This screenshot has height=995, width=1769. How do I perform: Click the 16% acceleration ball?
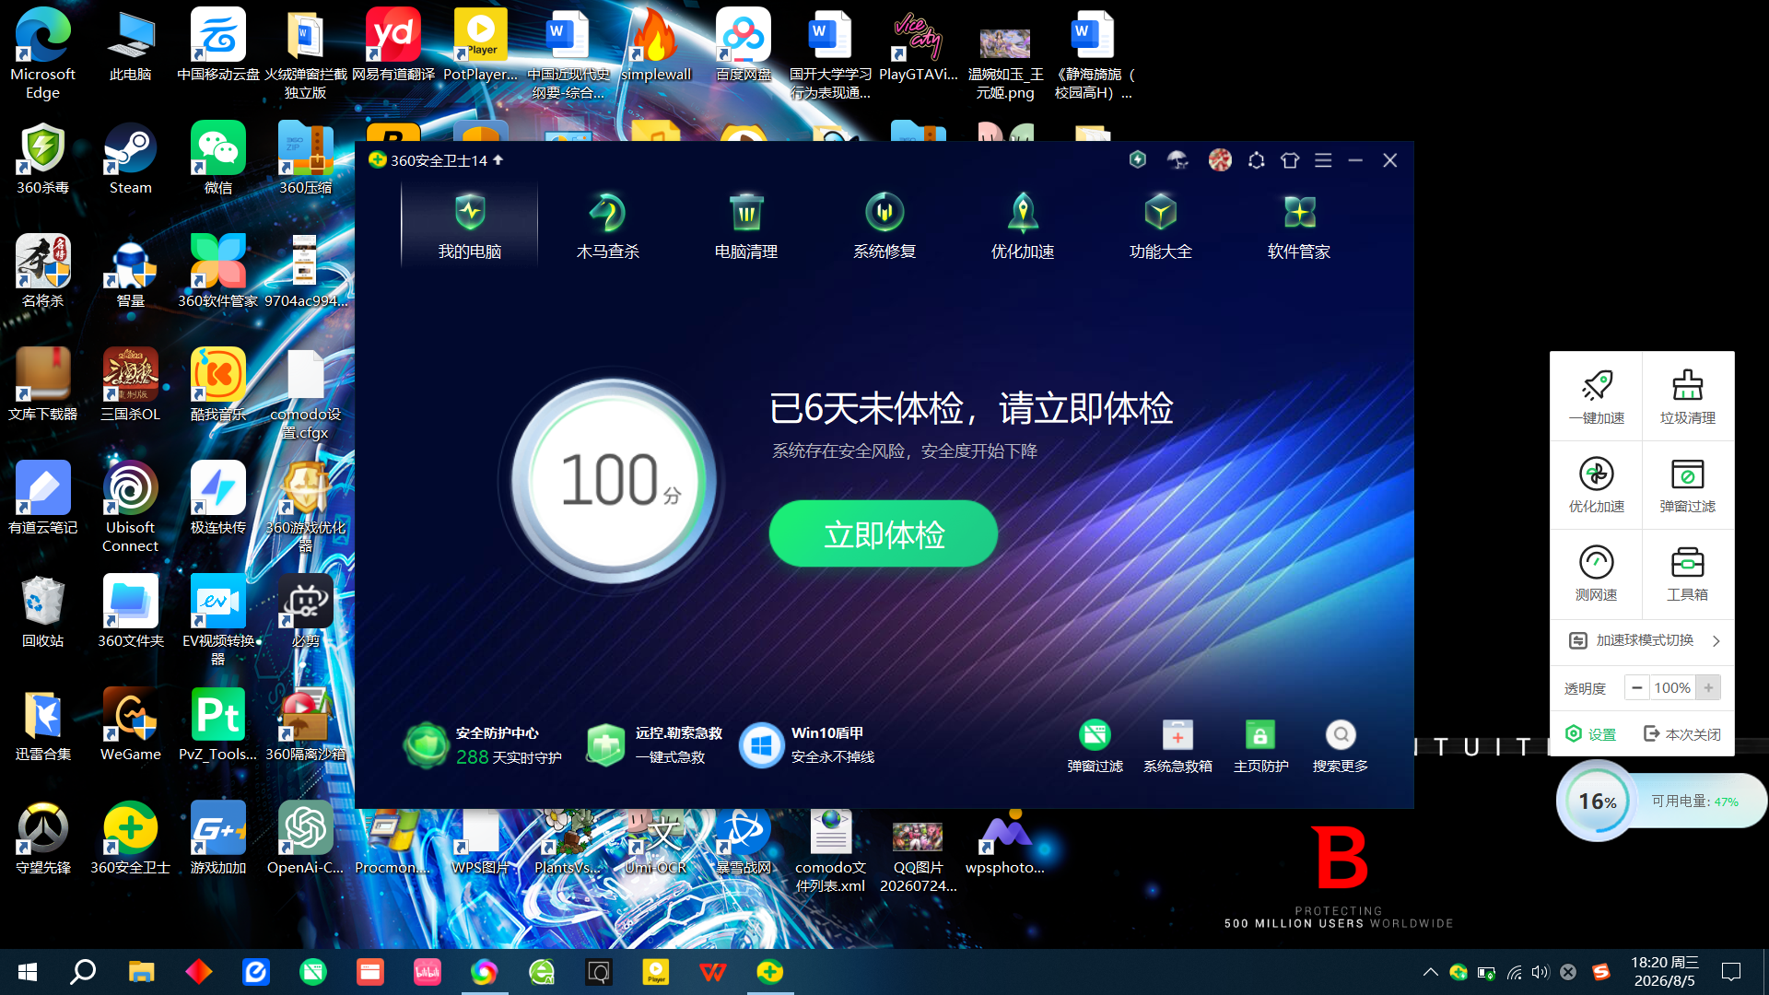[x=1598, y=801]
